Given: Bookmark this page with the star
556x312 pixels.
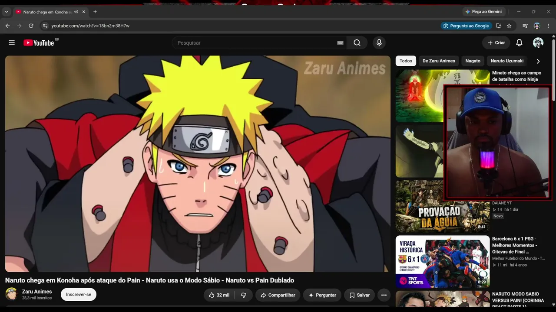Looking at the screenshot, I should (509, 26).
